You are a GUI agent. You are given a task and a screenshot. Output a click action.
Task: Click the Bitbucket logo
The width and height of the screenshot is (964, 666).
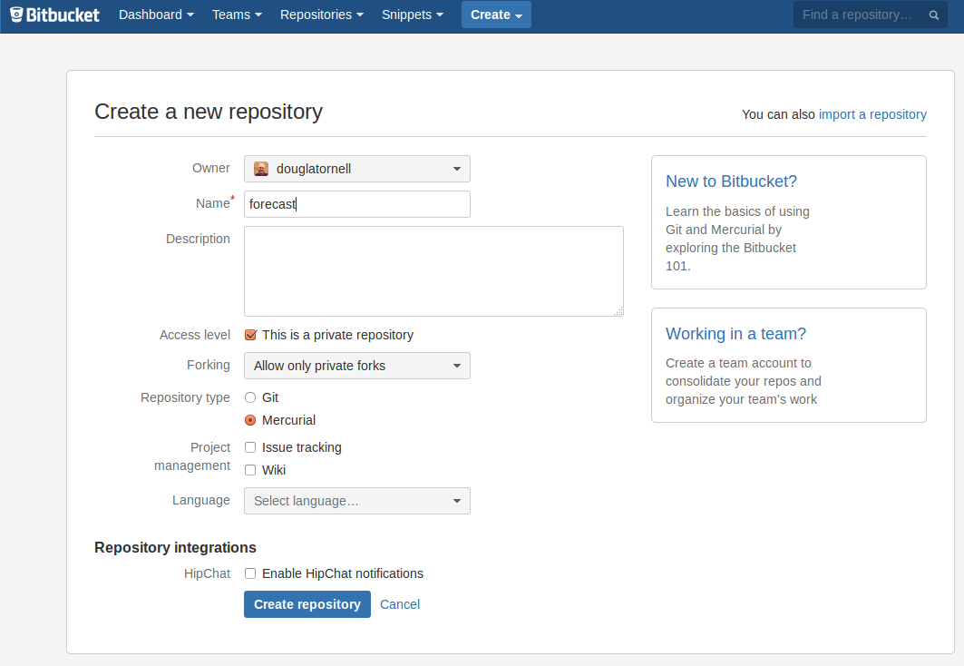point(54,15)
